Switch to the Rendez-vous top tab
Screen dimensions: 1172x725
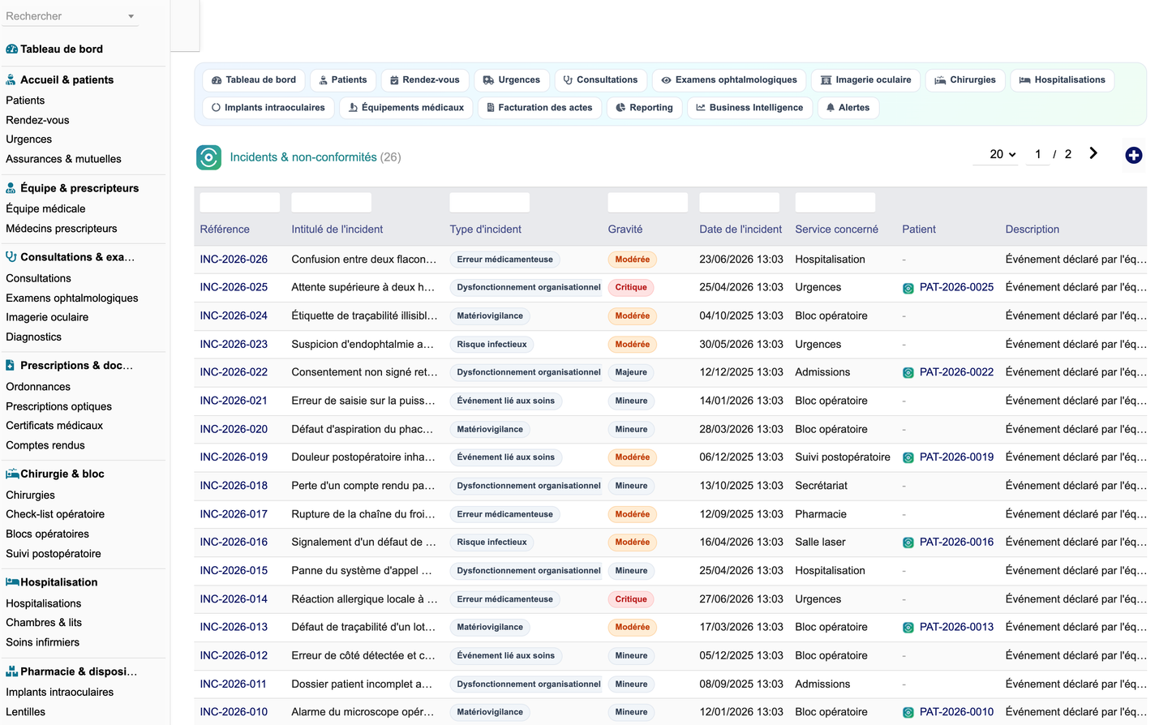click(425, 80)
